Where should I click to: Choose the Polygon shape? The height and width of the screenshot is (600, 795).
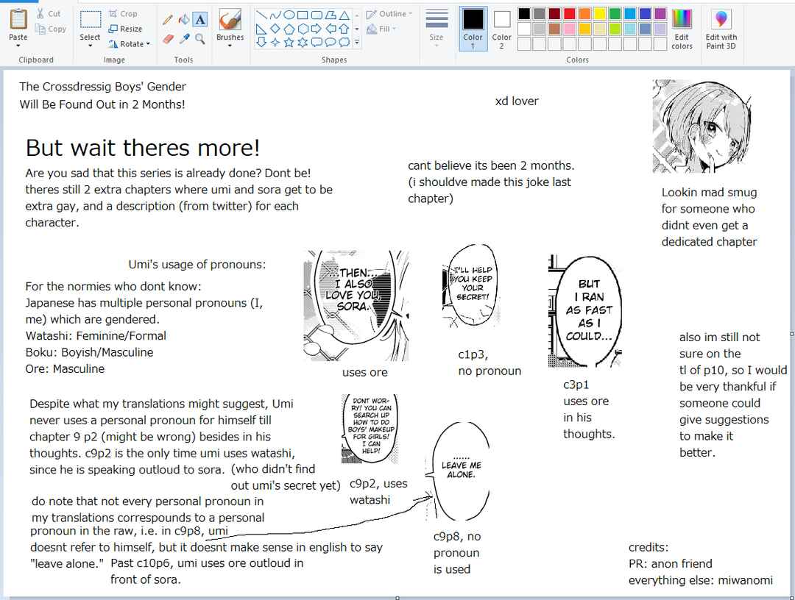click(330, 15)
